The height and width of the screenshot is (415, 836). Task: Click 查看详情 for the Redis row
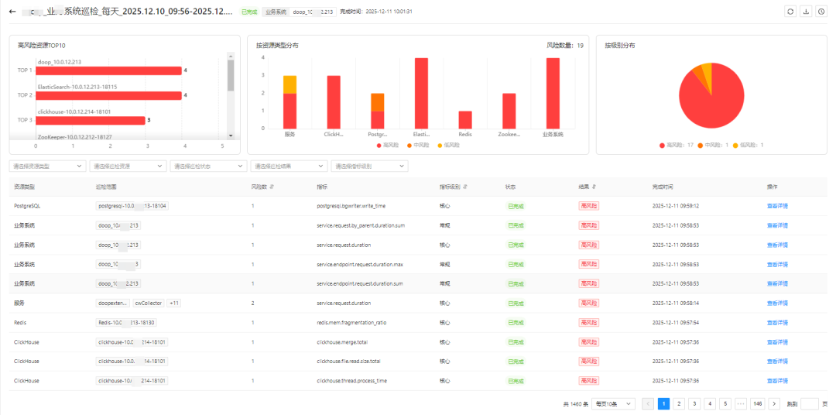[777, 323]
